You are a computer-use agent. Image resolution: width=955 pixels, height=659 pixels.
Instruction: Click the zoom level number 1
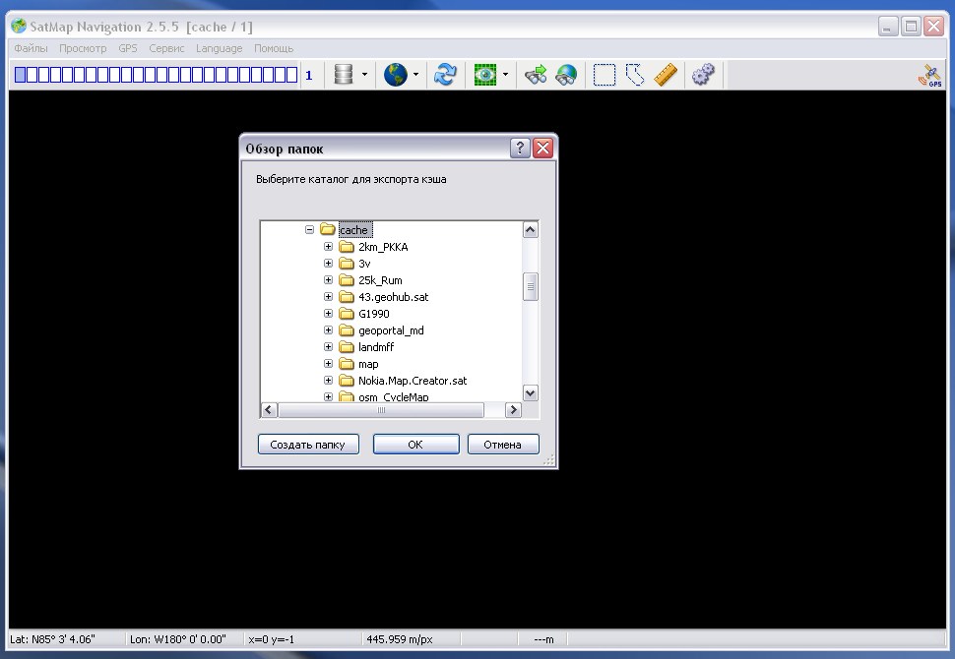tap(309, 75)
